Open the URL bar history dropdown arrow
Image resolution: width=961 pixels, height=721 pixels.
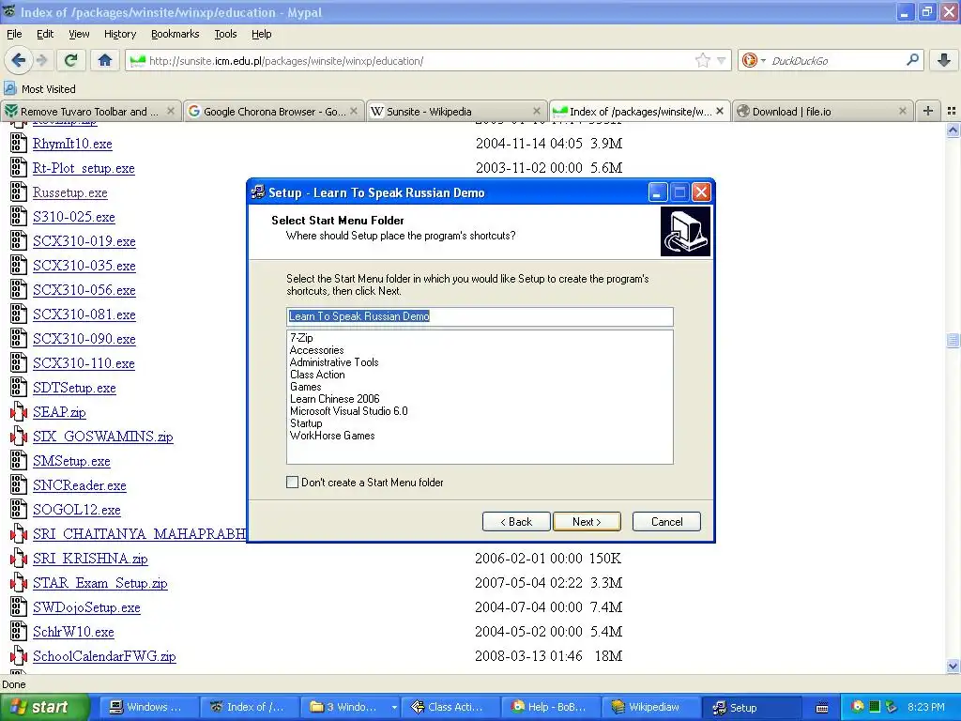[x=722, y=60]
